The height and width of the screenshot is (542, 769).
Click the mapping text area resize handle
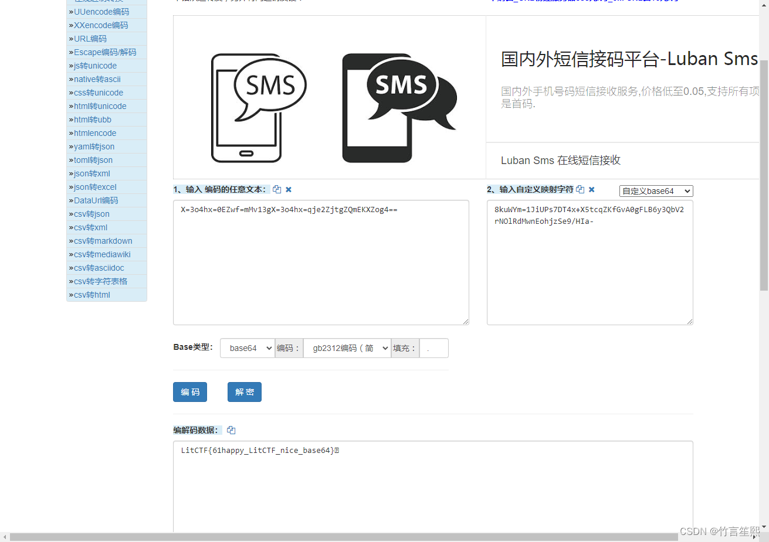tap(690, 322)
